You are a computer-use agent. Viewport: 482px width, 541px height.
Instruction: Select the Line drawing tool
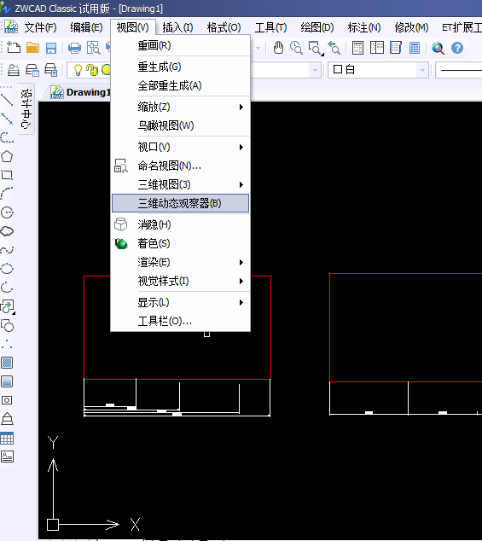click(x=7, y=100)
